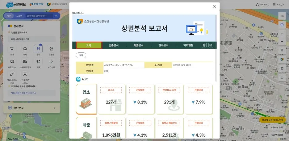Expand the 간단분석 panel
Viewport: 289px width, 141px height.
[32, 108]
